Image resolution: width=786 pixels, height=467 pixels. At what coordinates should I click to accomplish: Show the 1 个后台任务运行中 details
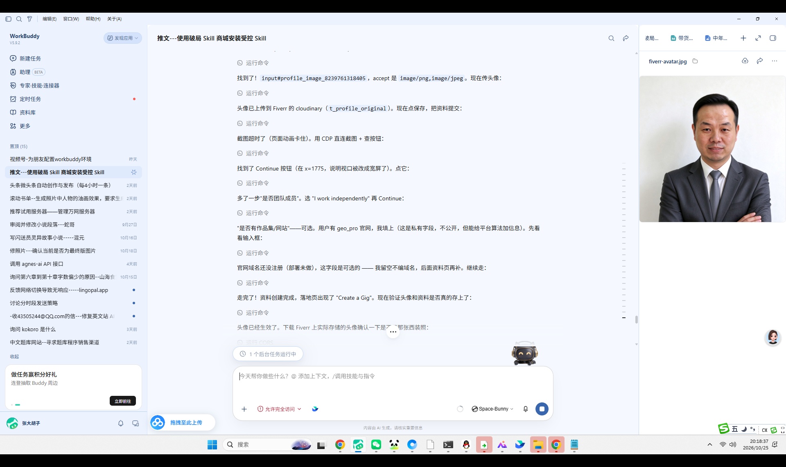268,354
